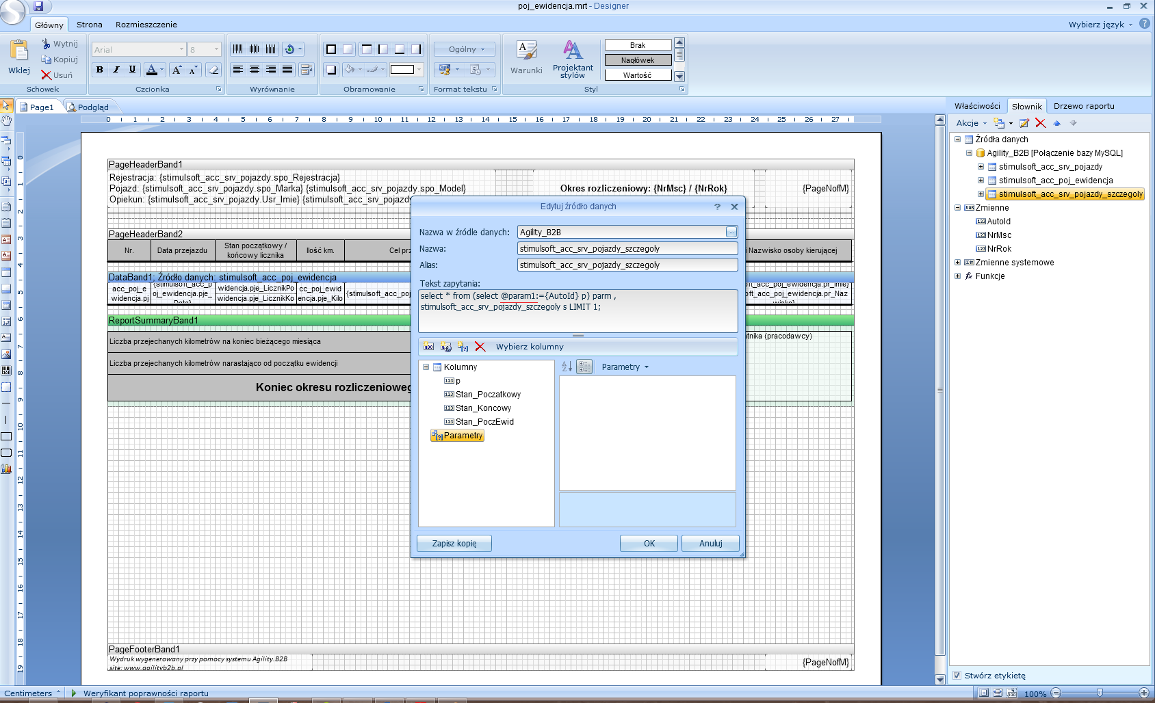1155x703 pixels.
Task: Click the browse button beside Agility_B2B
Action: [x=731, y=232]
